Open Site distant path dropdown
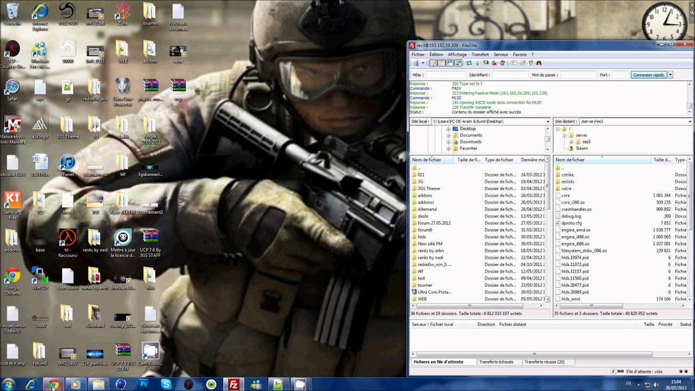This screenshot has width=695, height=391. (690, 122)
